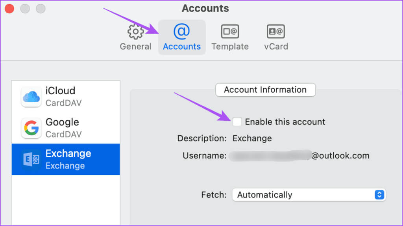The height and width of the screenshot is (226, 403).
Task: Click the Google logo icon
Action: (x=31, y=128)
